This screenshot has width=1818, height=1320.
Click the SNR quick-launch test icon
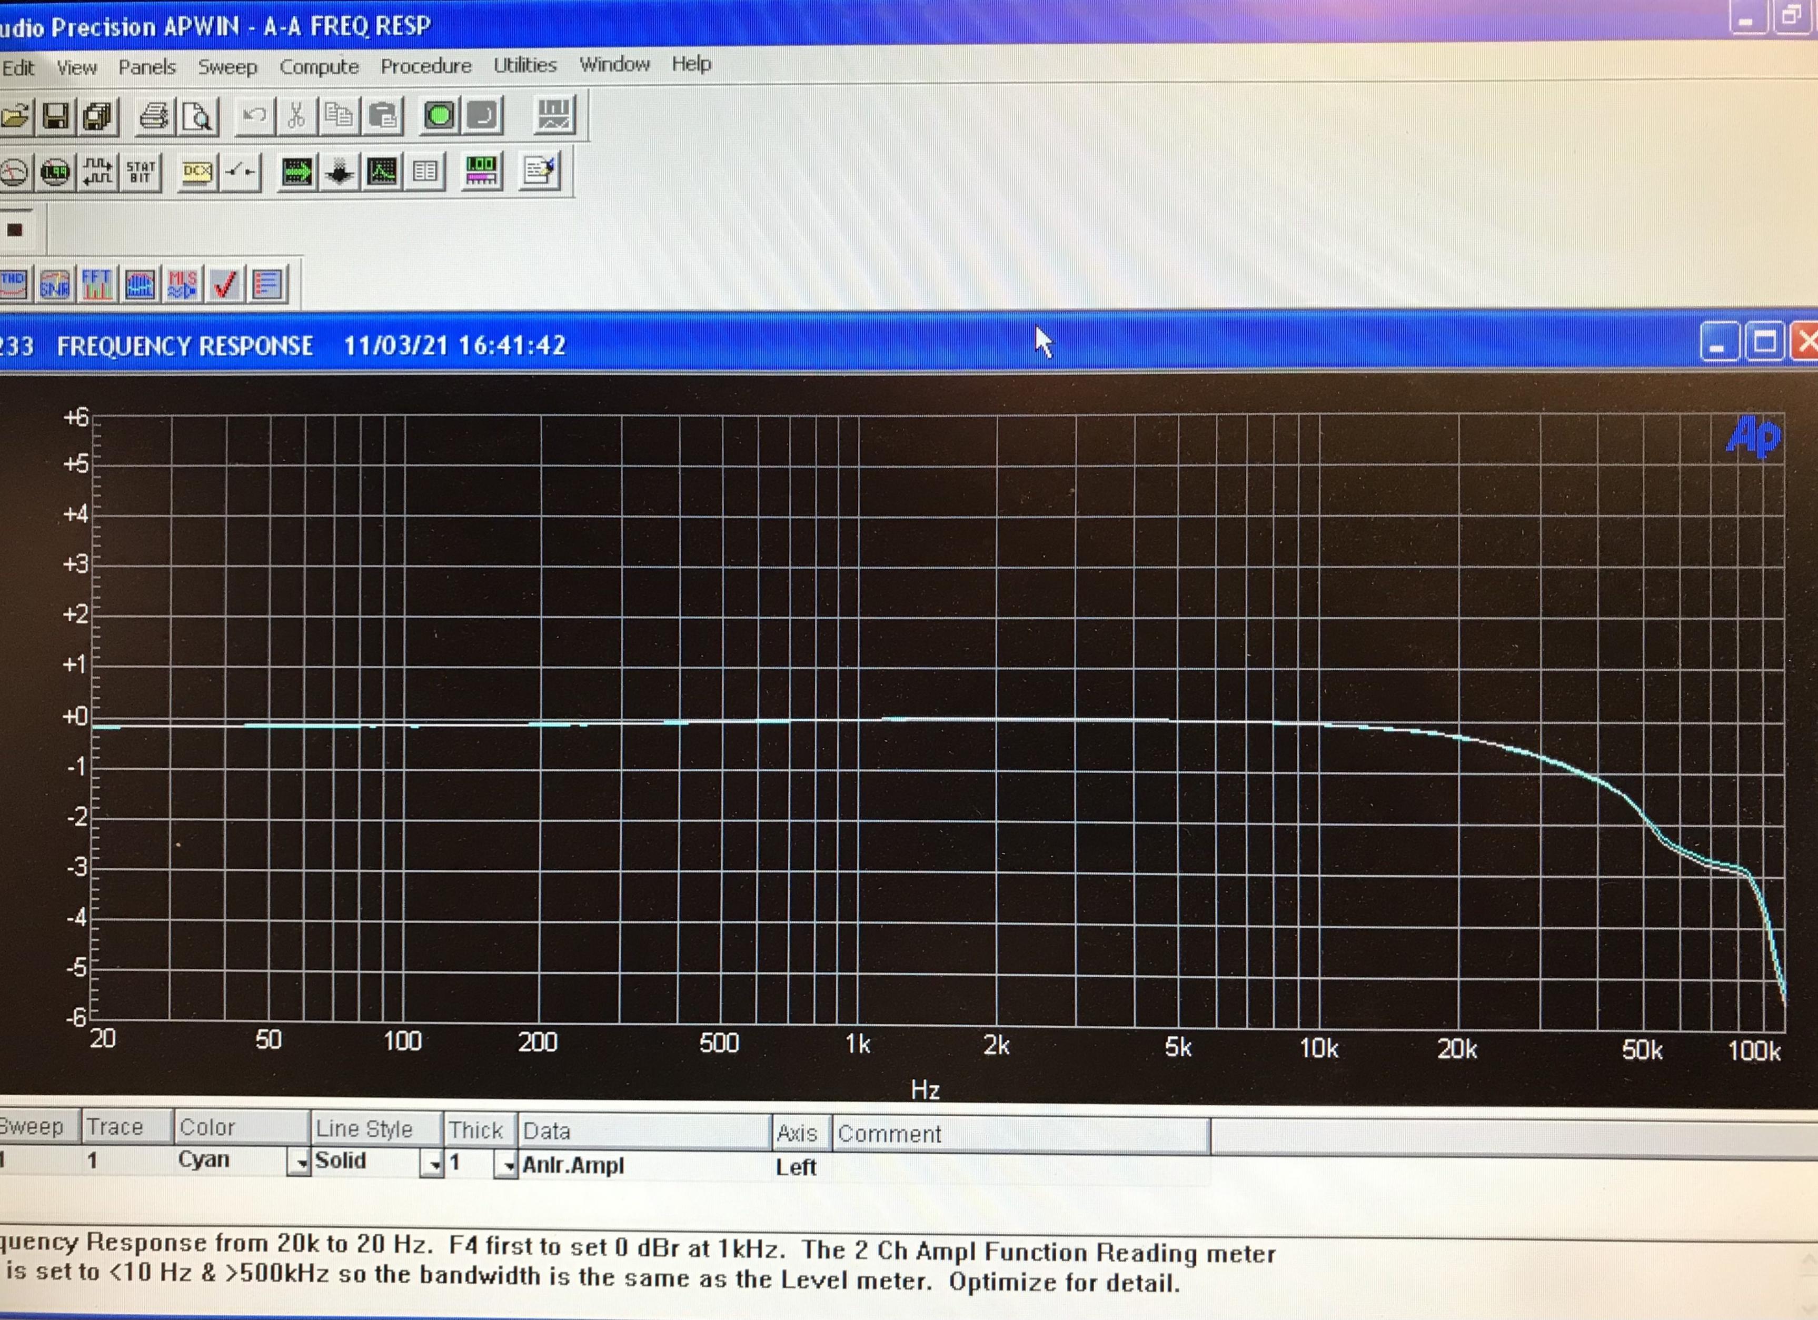[x=55, y=284]
